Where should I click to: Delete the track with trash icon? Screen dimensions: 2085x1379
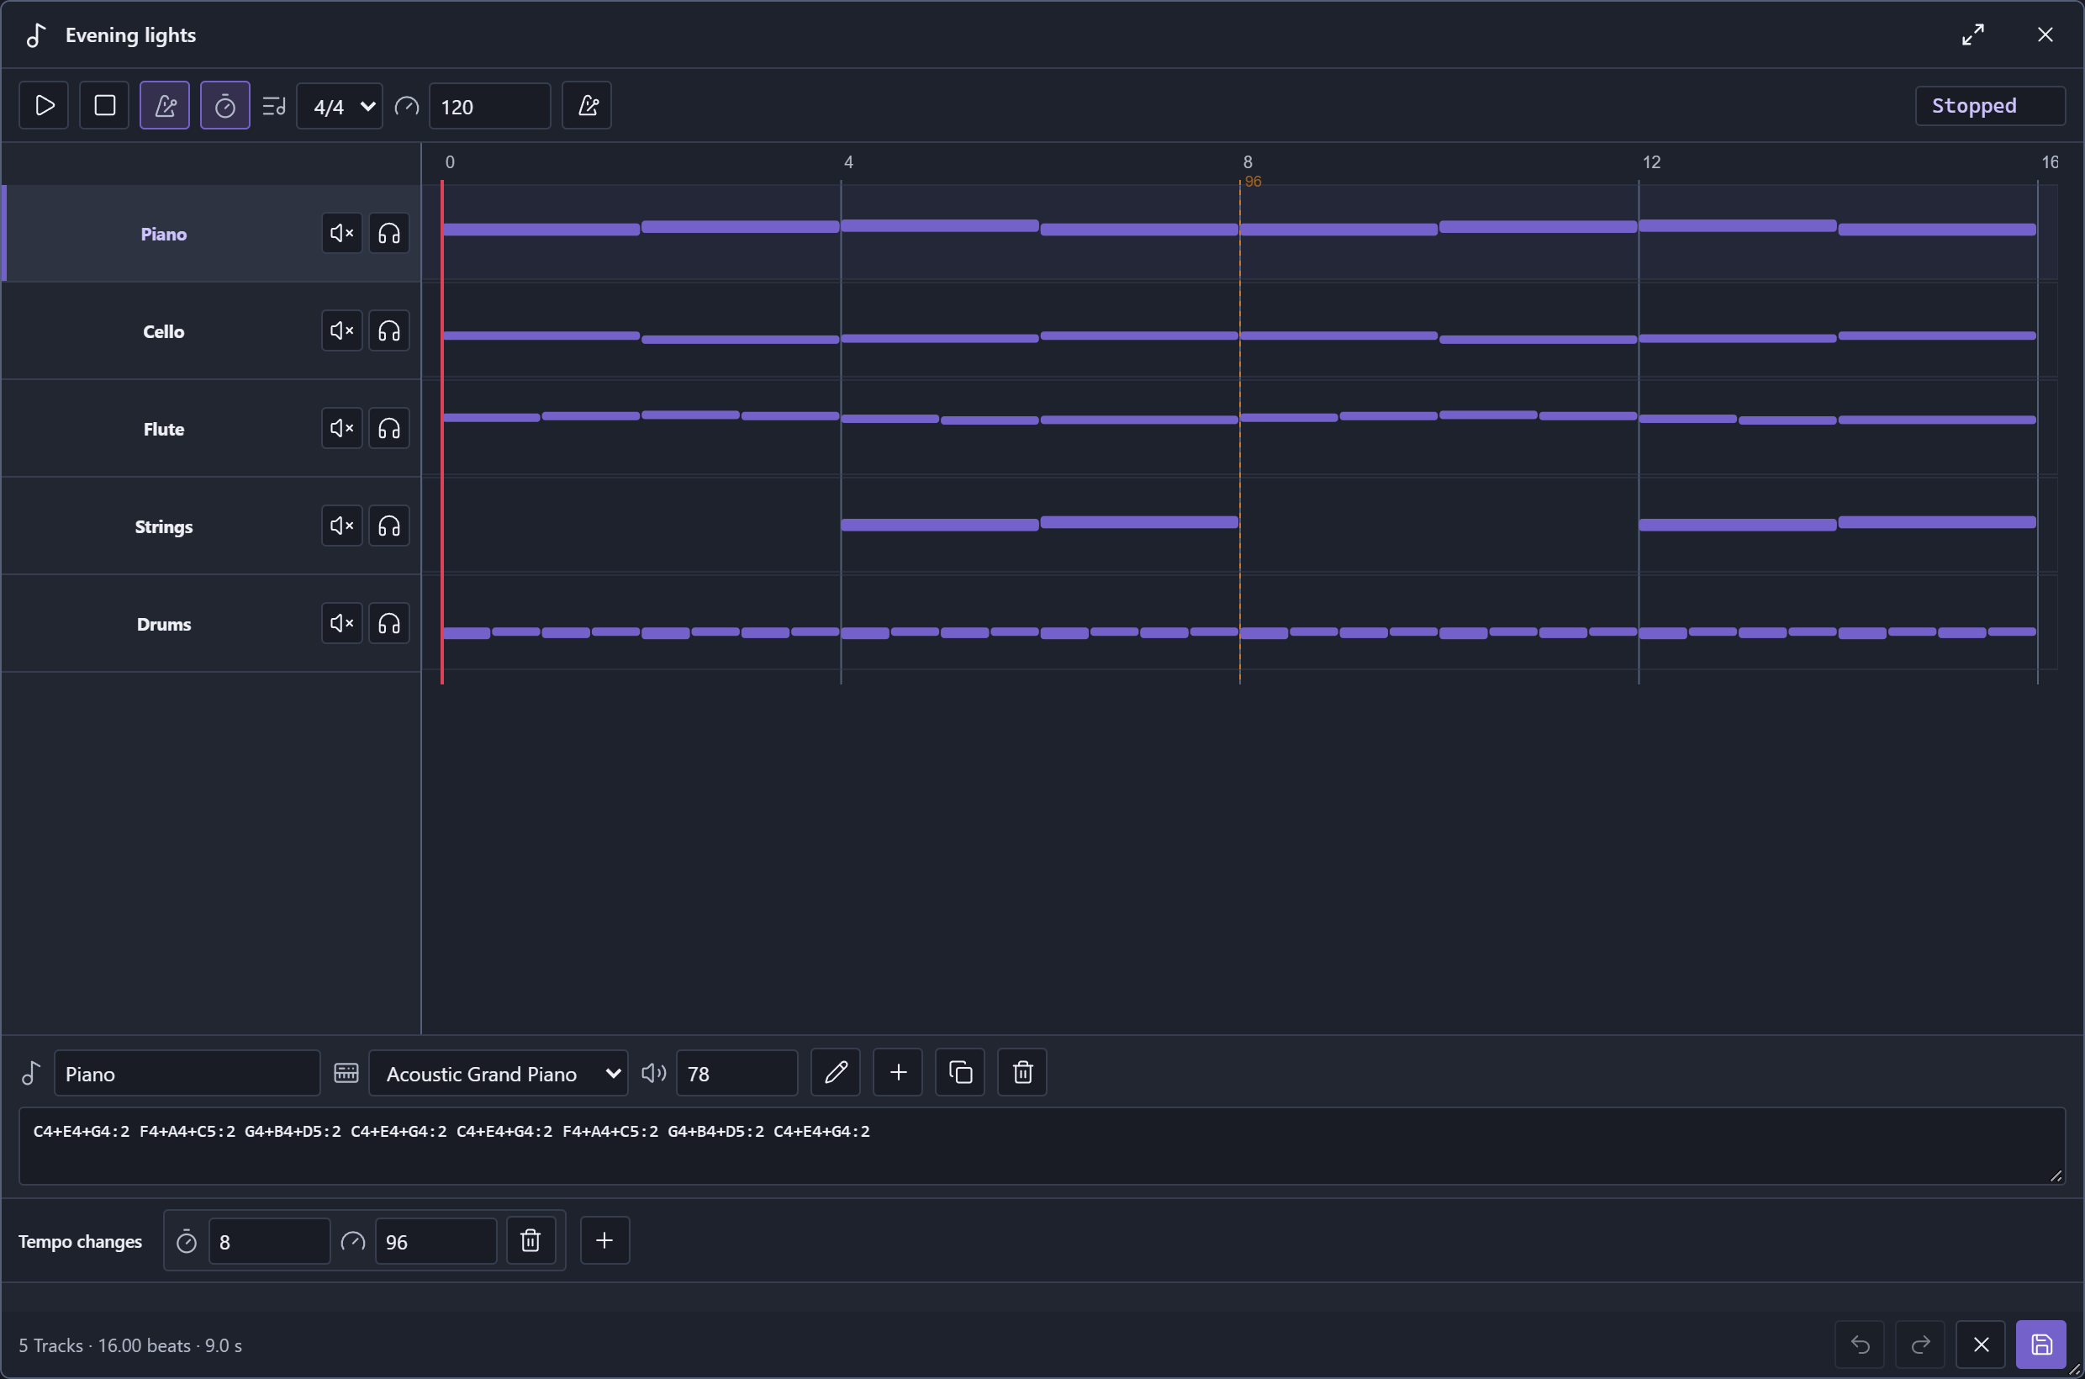tap(1021, 1072)
